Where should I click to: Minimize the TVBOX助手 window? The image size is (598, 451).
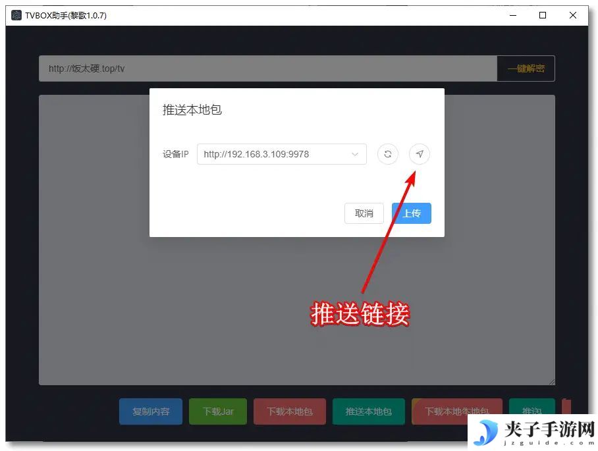(x=513, y=15)
